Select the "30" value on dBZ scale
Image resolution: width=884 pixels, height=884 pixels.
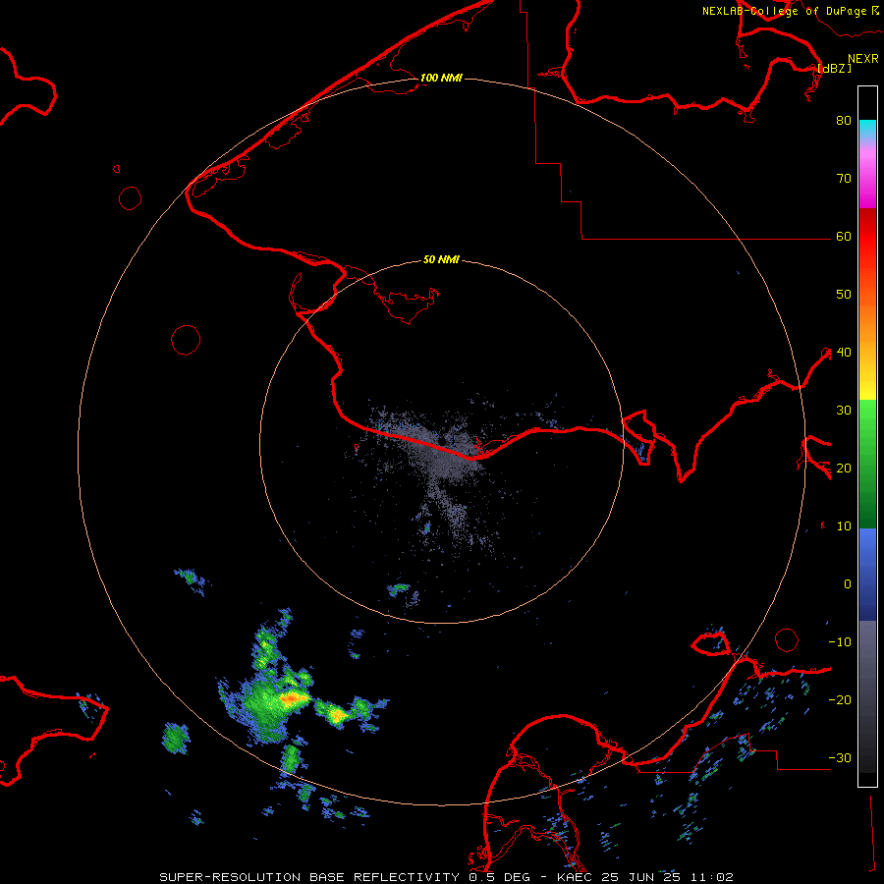coord(844,411)
